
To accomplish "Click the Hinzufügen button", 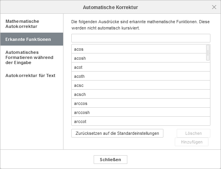I will click(x=192, y=142).
